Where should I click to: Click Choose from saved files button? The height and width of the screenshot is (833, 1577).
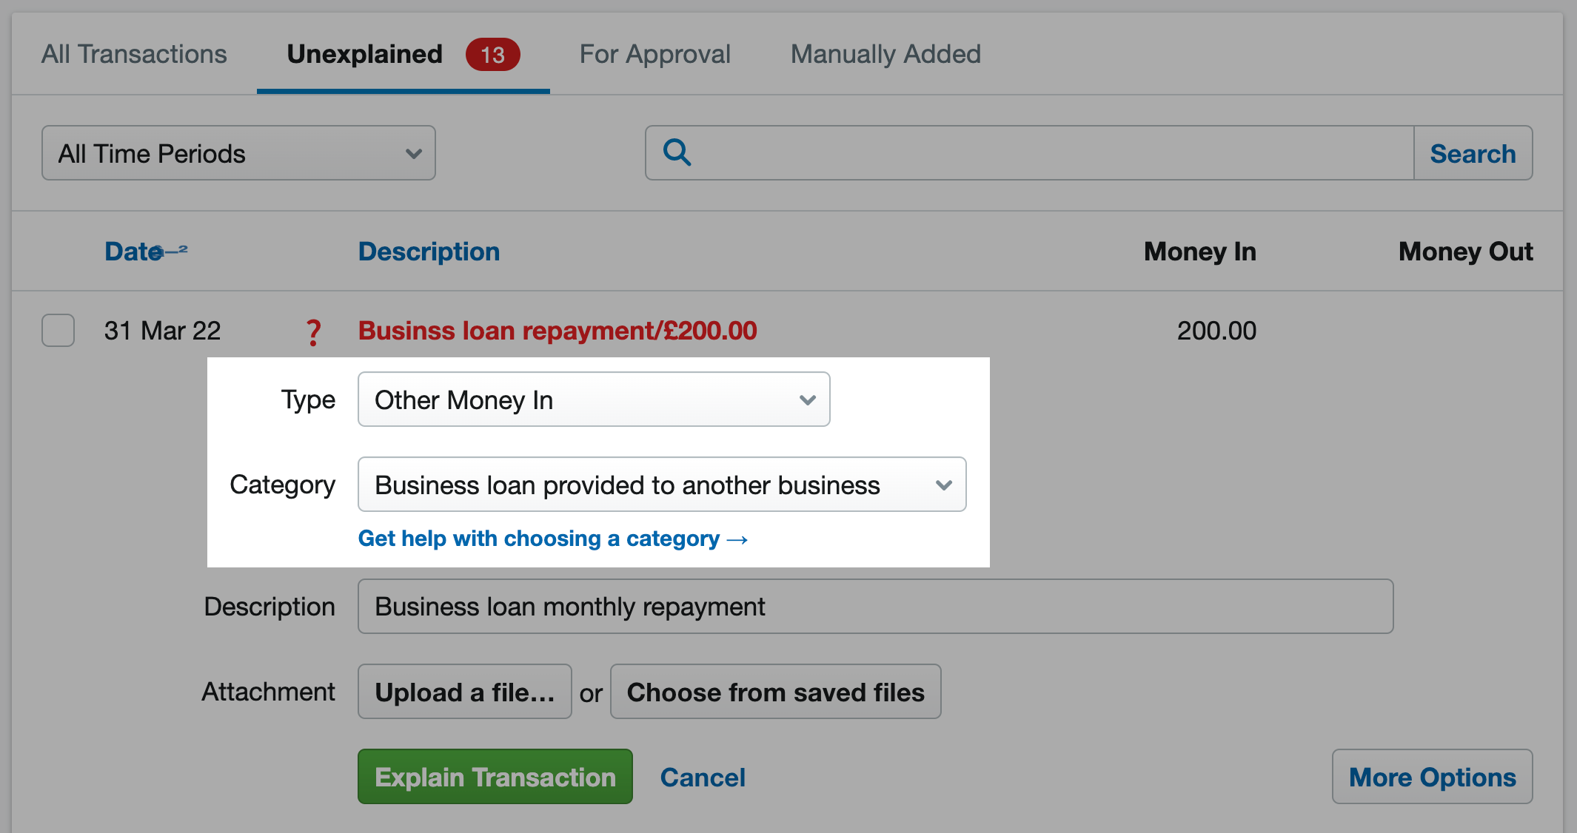tap(775, 692)
